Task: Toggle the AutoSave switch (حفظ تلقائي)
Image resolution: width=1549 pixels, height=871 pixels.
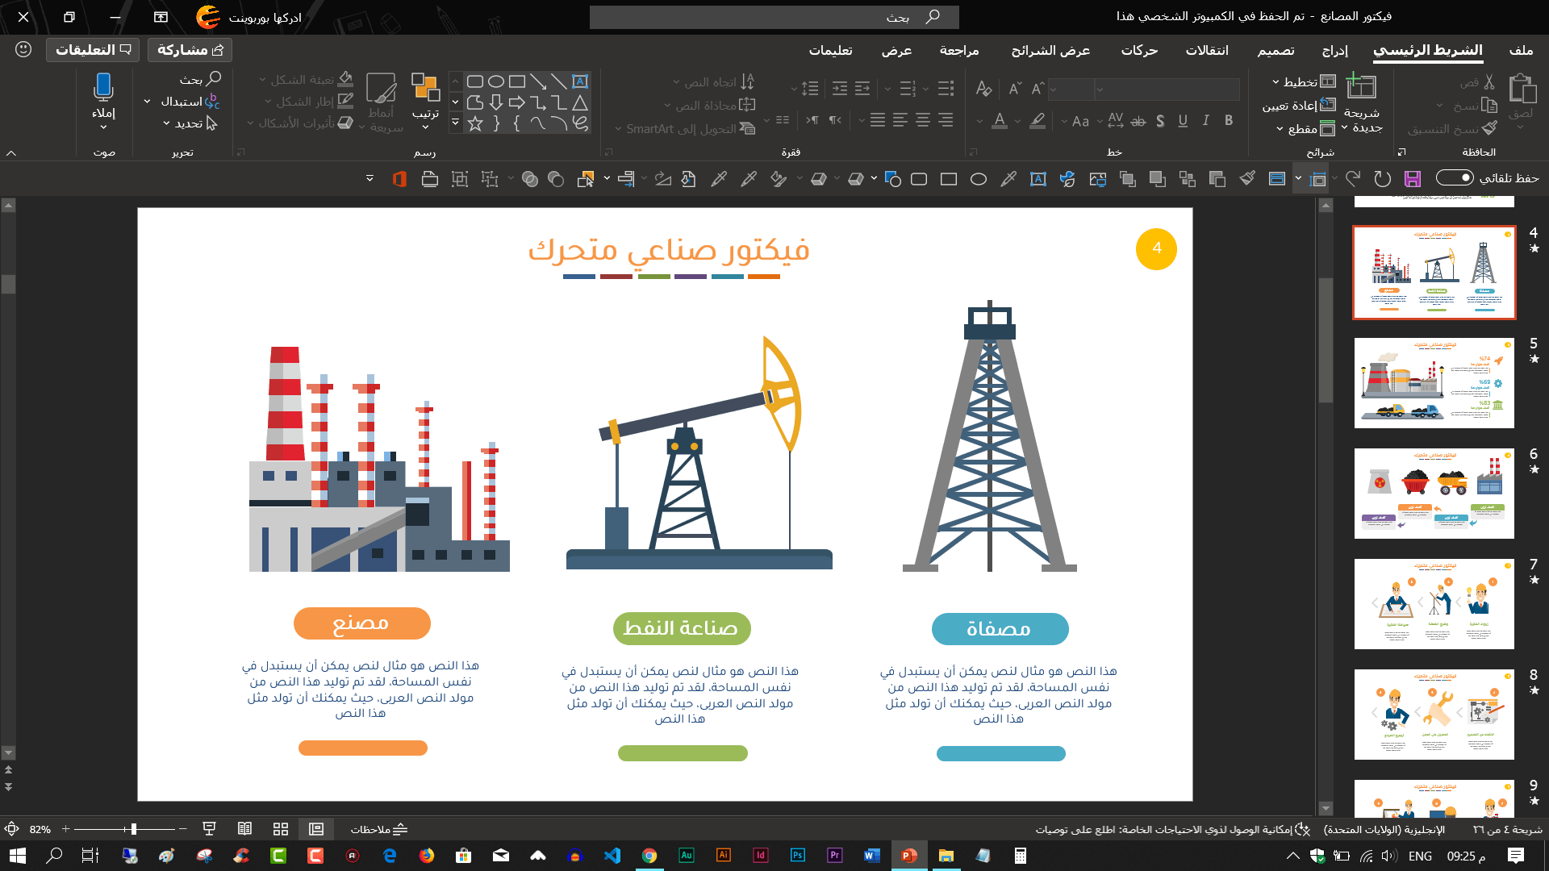Action: pyautogui.click(x=1455, y=178)
